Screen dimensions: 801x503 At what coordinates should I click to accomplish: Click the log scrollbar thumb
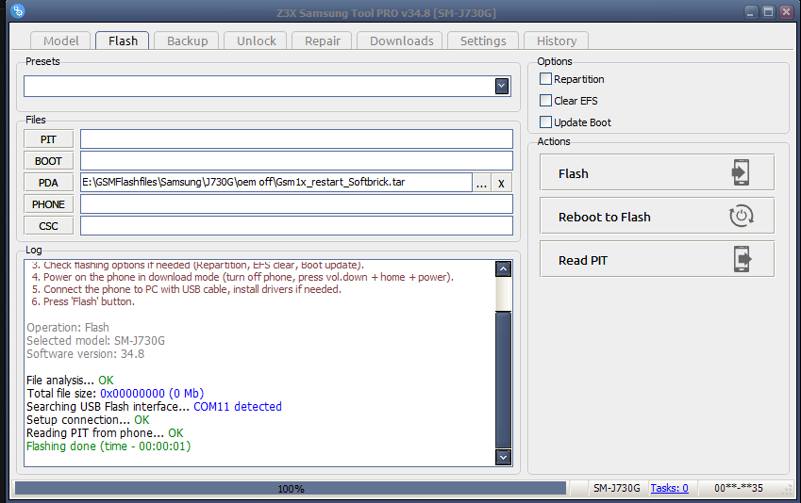[503, 380]
